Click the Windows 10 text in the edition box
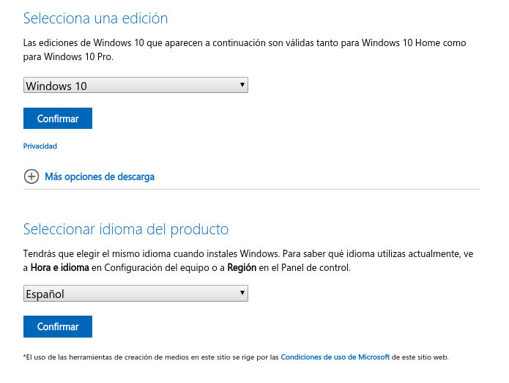 [56, 86]
